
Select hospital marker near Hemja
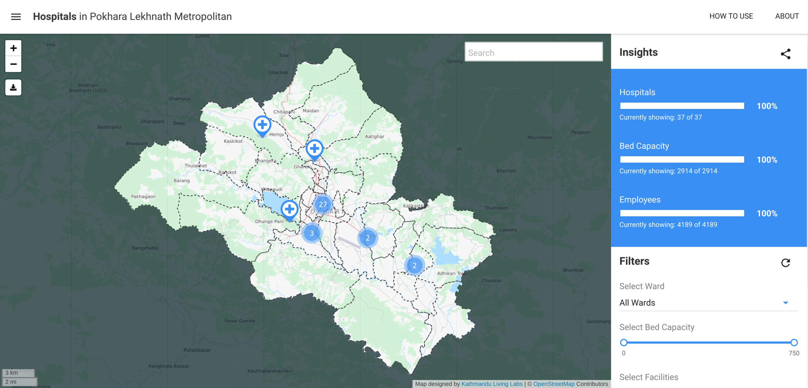[262, 125]
